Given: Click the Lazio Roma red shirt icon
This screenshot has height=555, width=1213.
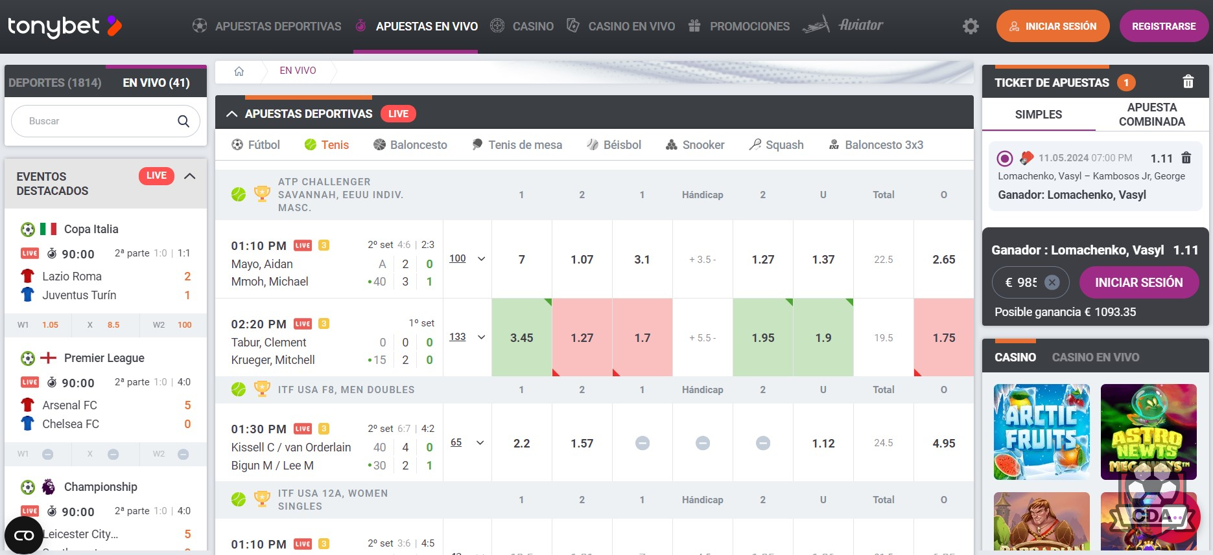Looking at the screenshot, I should pyautogui.click(x=27, y=276).
